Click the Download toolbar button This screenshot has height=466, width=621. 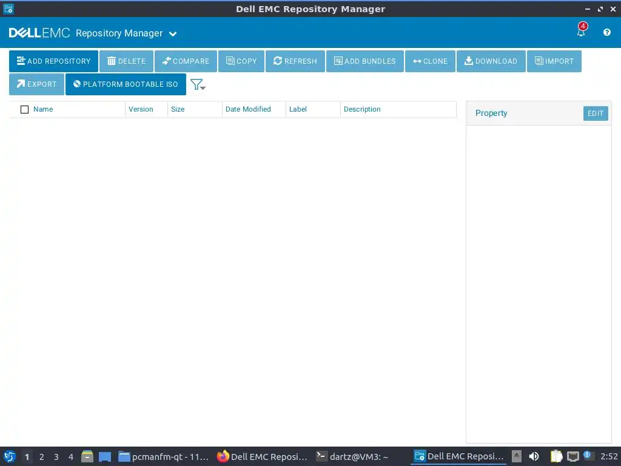pos(491,61)
